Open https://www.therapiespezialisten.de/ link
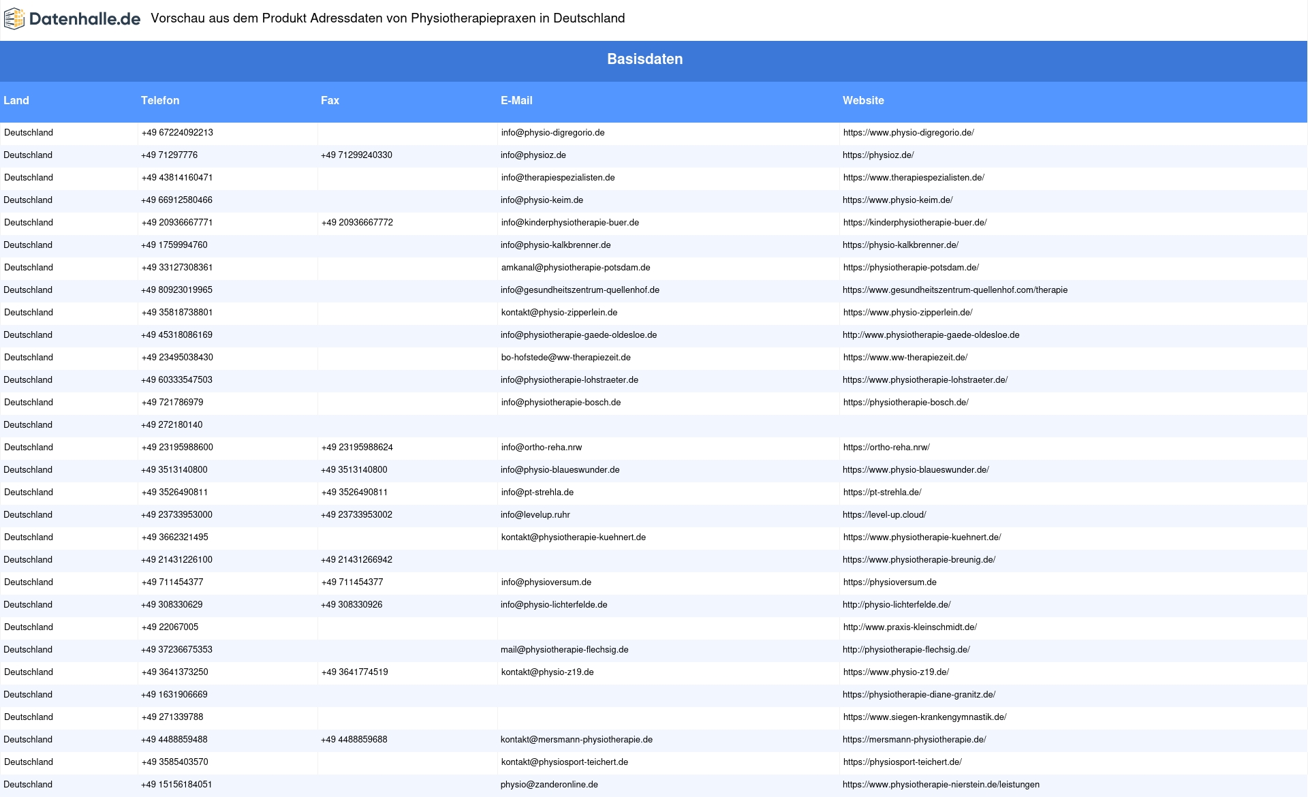The height and width of the screenshot is (797, 1308). pos(914,178)
